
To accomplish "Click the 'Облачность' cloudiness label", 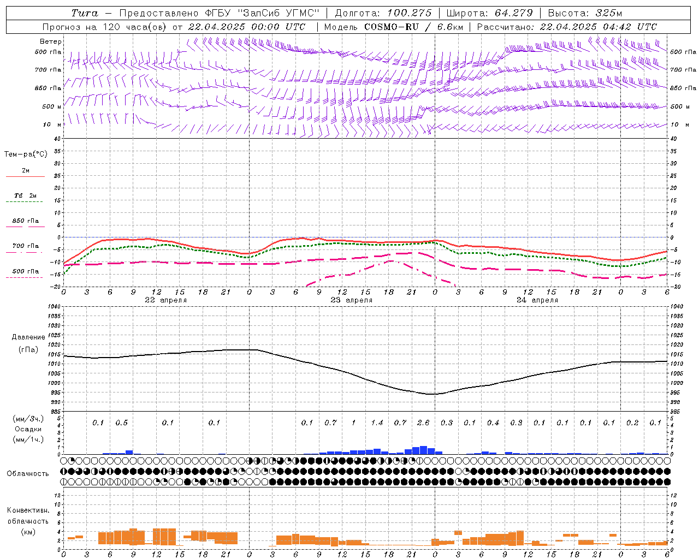I will click(28, 473).
